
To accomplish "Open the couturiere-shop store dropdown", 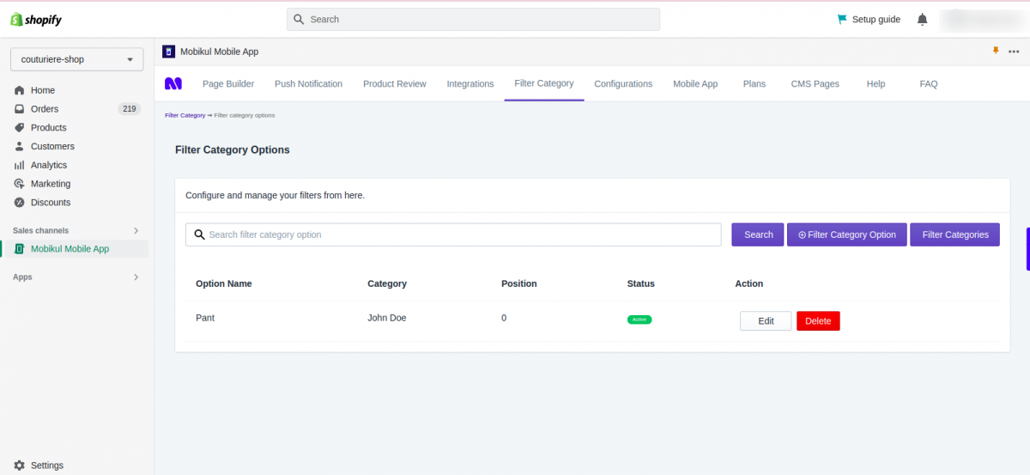I will point(77,60).
